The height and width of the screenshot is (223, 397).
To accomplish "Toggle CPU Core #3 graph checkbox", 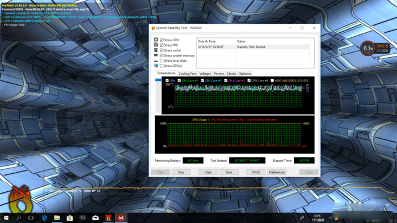I will click(226, 80).
